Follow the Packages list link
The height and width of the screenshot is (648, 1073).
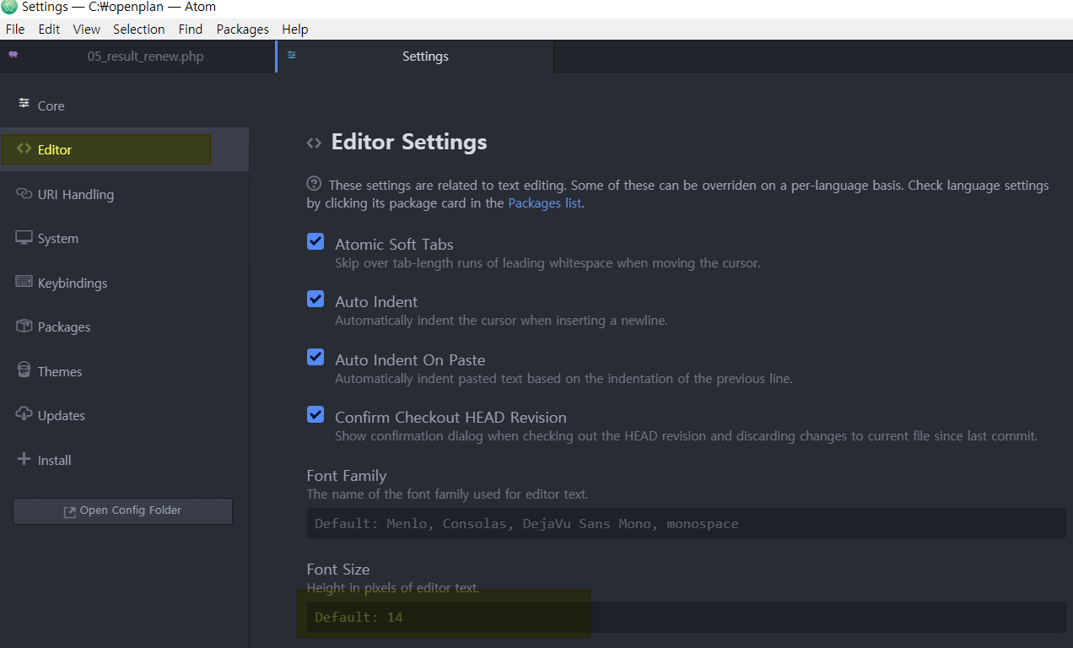click(544, 203)
